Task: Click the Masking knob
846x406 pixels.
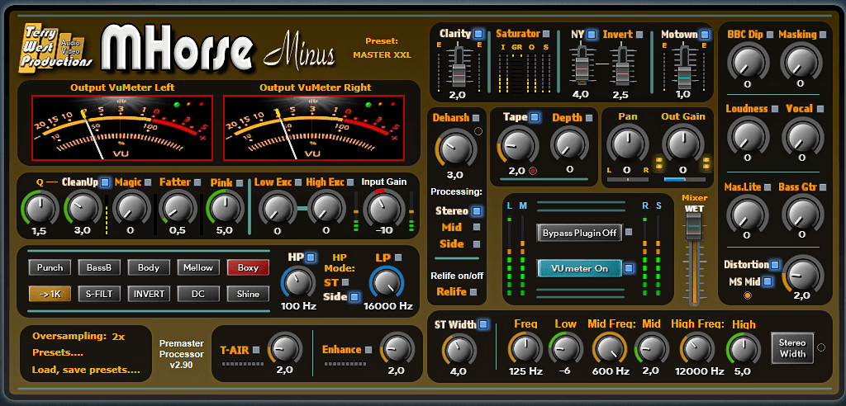Action: coord(801,61)
